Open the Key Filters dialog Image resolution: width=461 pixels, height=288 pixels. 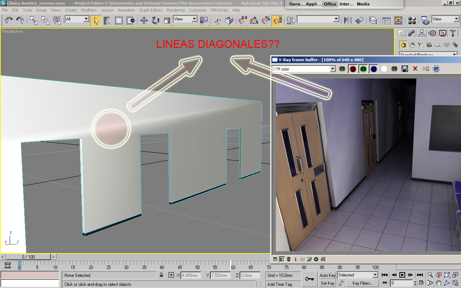click(x=363, y=283)
